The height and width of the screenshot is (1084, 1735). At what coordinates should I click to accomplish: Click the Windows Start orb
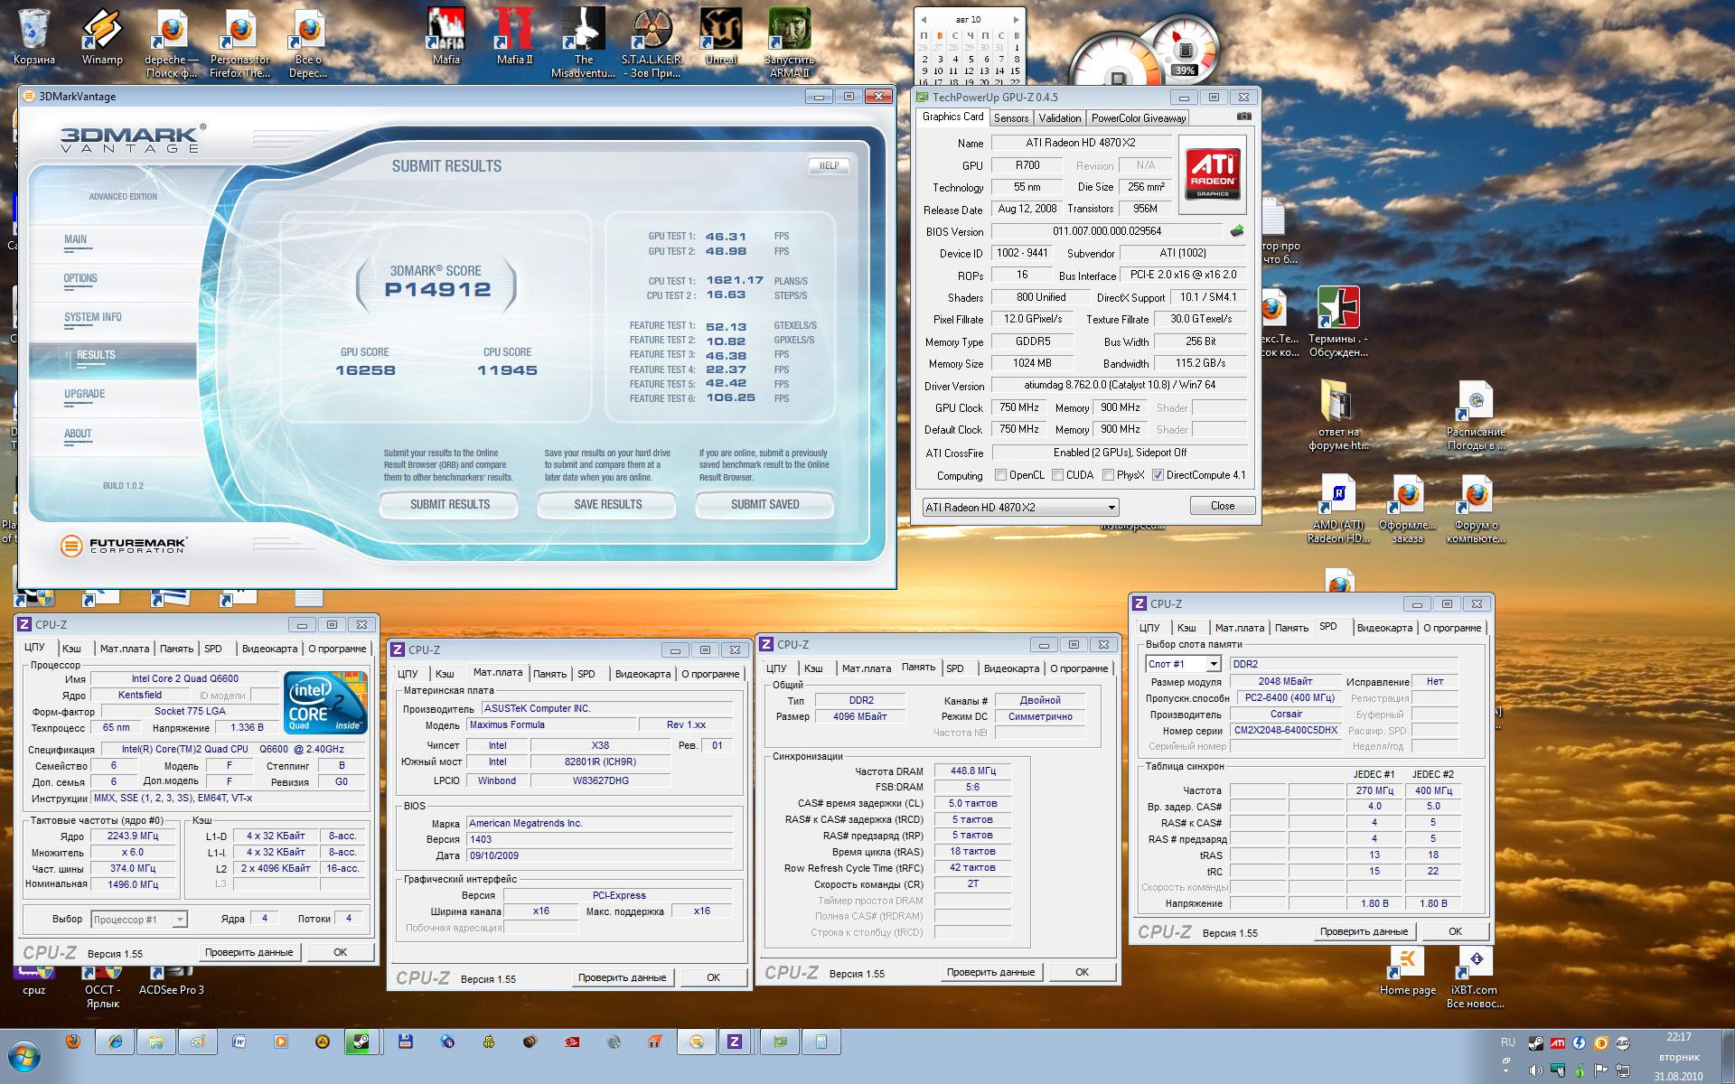pyautogui.click(x=24, y=1055)
